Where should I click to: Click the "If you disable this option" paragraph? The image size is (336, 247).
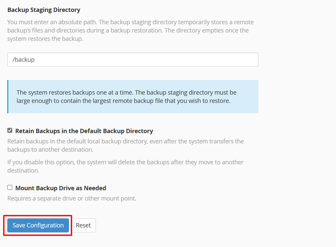[x=125, y=162]
